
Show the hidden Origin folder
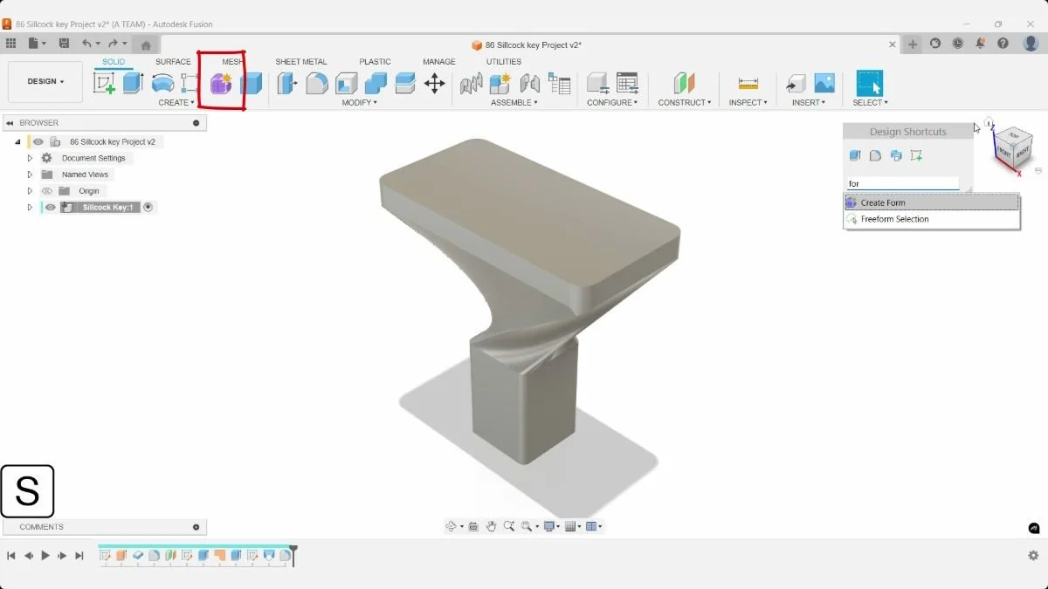(47, 191)
